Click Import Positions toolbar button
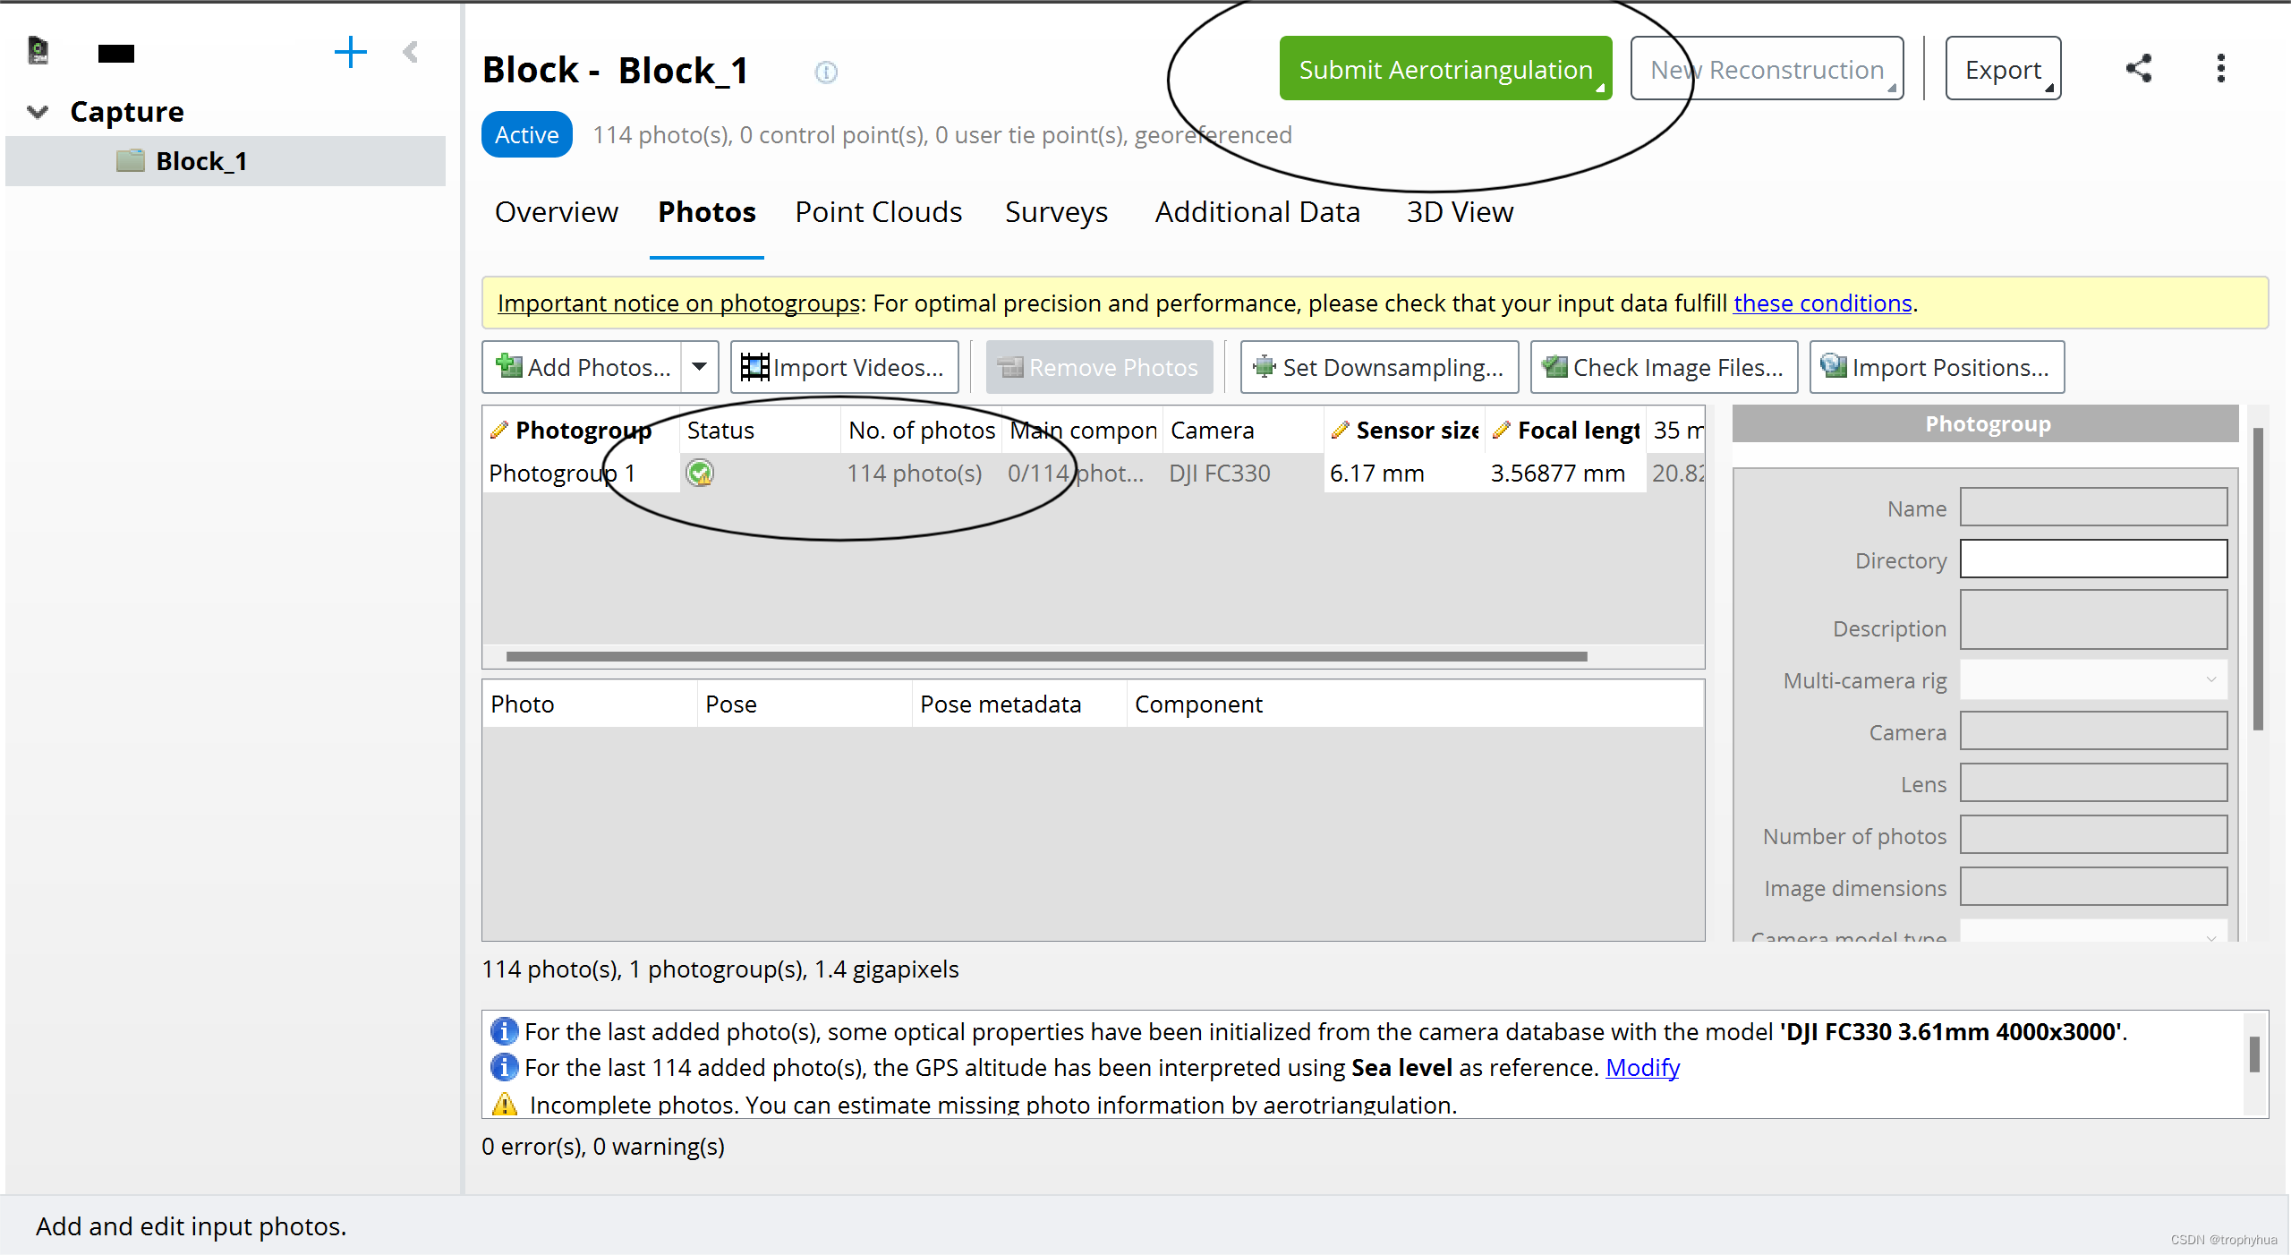Screen dimensions: 2291x1255 1937,367
